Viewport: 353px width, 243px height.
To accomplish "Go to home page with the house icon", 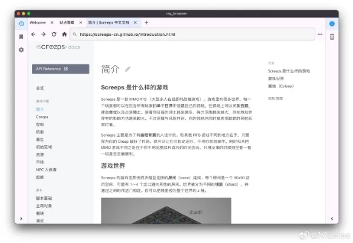I will point(64,34).
